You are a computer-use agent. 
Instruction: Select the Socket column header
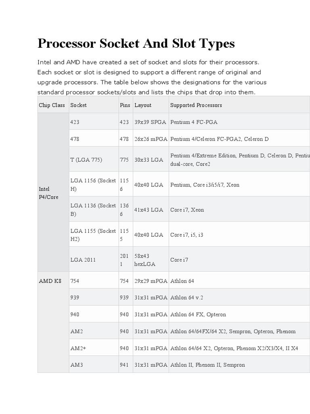click(x=78, y=105)
